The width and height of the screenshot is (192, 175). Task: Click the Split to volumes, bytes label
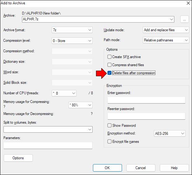[20, 122]
